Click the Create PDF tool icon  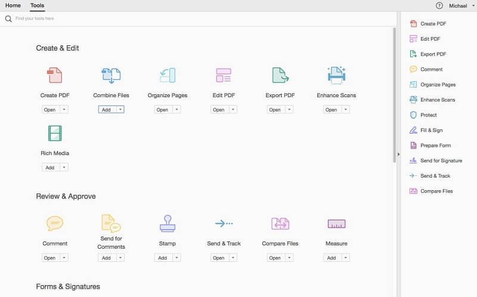click(x=55, y=75)
